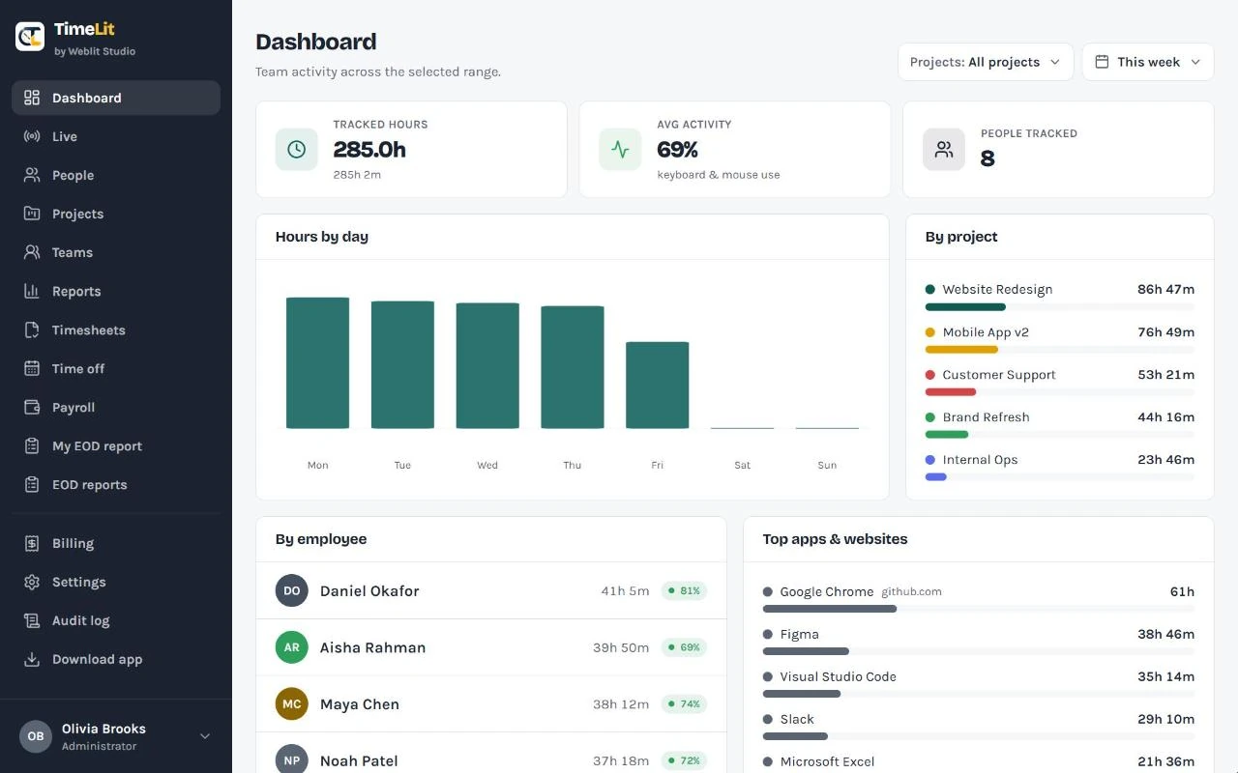Open the This week date range dropdown
This screenshot has width=1238, height=773.
coord(1148,62)
